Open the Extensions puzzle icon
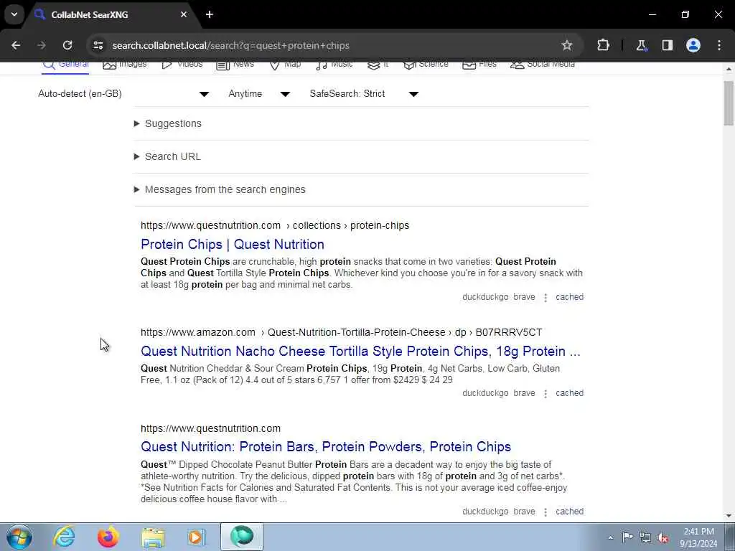Viewport: 735px width, 551px height. tap(603, 45)
